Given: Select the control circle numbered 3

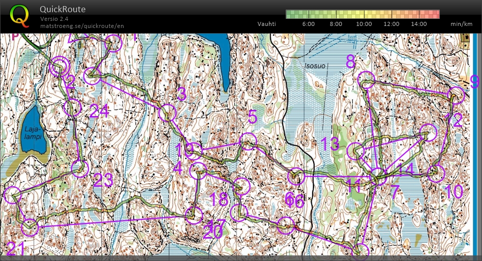Looking at the screenshot, I should [167, 113].
